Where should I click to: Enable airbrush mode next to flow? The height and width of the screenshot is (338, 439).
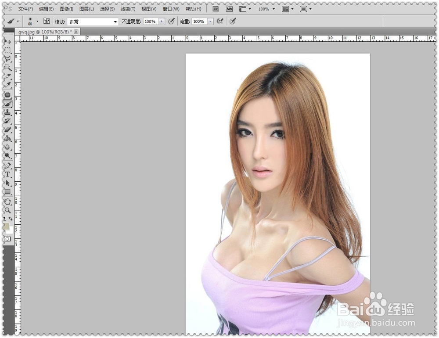pyautogui.click(x=220, y=21)
